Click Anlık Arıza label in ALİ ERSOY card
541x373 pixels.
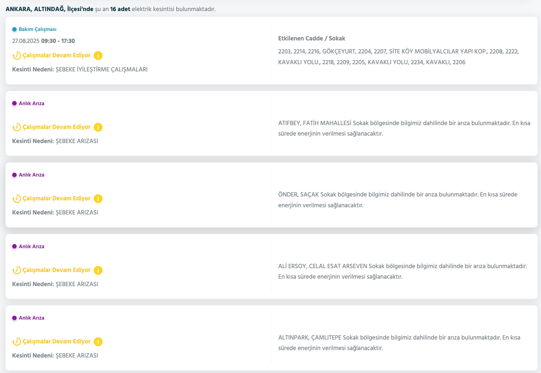click(x=31, y=247)
